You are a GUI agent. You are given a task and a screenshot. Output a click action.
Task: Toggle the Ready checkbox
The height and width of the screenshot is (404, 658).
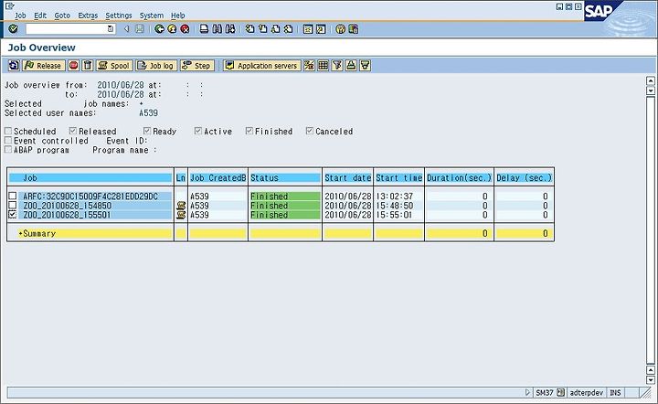147,131
